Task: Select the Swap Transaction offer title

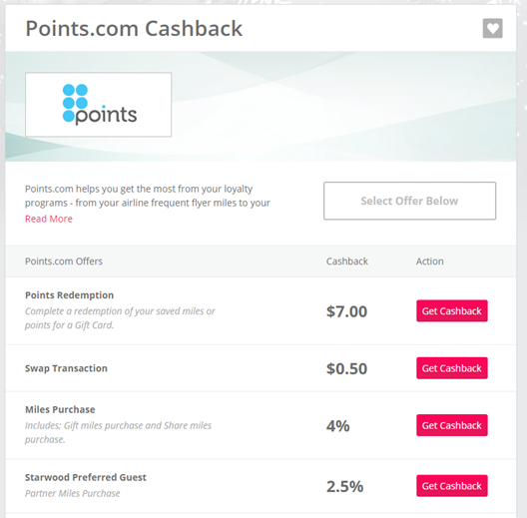Action: 66,368
